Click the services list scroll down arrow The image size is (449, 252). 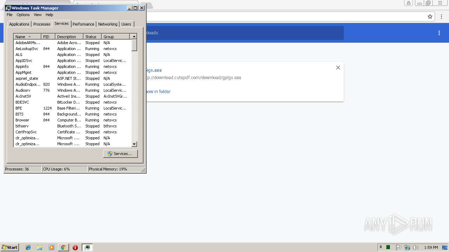click(x=134, y=144)
